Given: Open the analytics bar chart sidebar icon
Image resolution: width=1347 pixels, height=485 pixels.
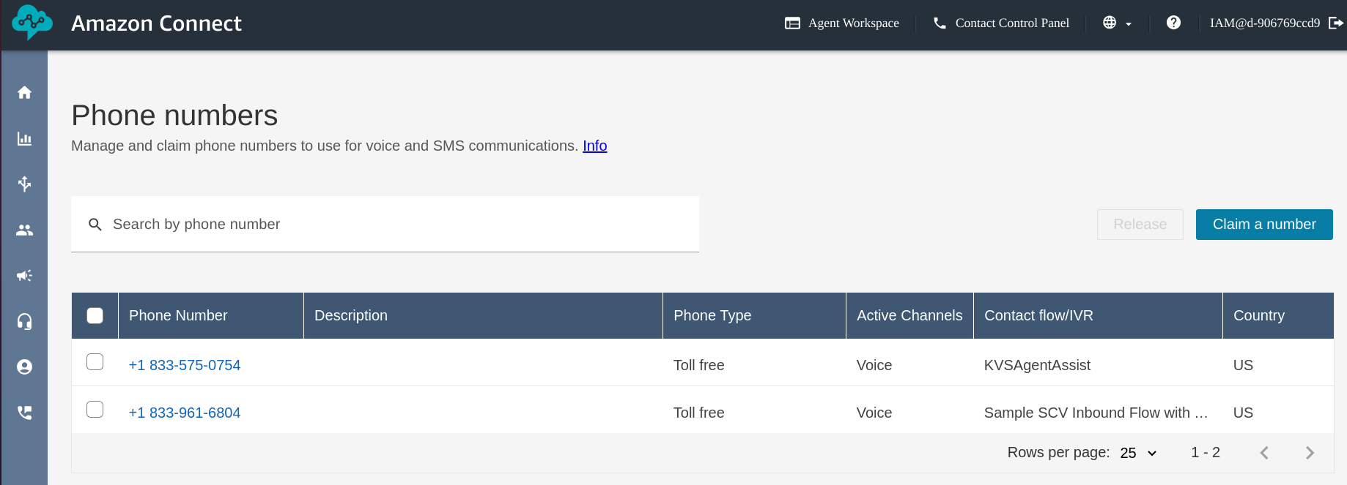Looking at the screenshot, I should (x=24, y=138).
